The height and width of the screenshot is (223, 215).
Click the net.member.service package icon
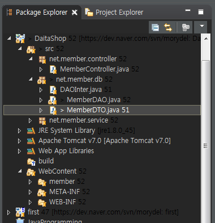click(42, 121)
